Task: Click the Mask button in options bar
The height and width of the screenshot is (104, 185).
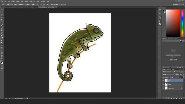Action: click(27, 4)
